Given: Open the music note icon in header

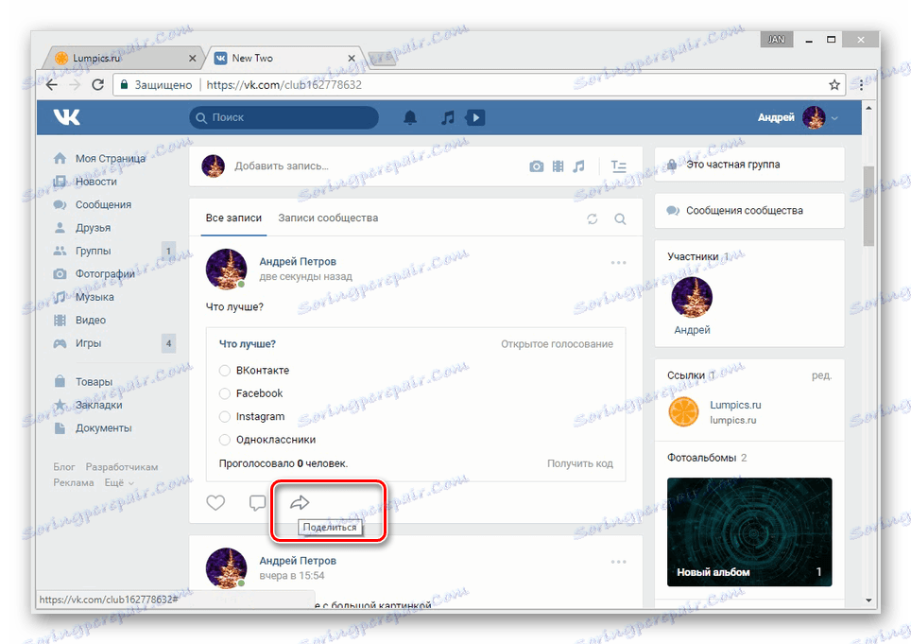Looking at the screenshot, I should (447, 118).
